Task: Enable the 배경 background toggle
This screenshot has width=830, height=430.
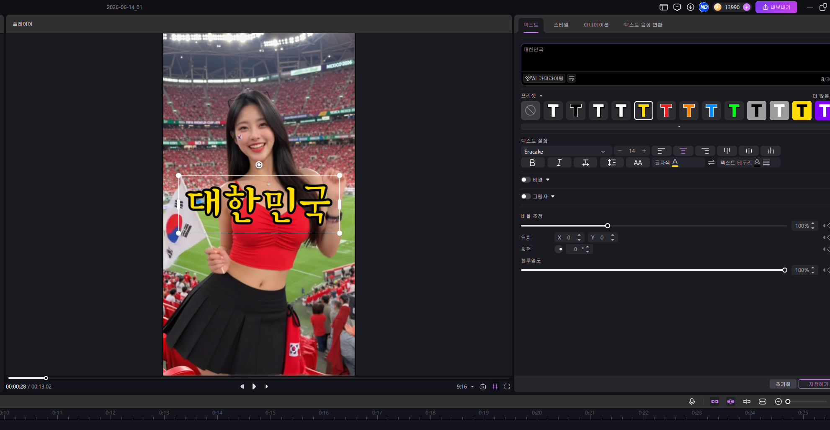Action: pos(526,180)
